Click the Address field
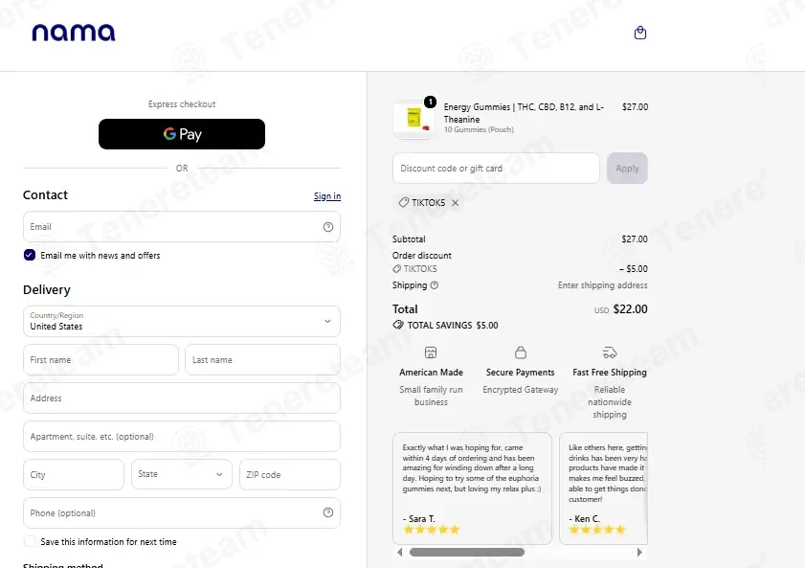This screenshot has height=568, width=805. coord(182,398)
